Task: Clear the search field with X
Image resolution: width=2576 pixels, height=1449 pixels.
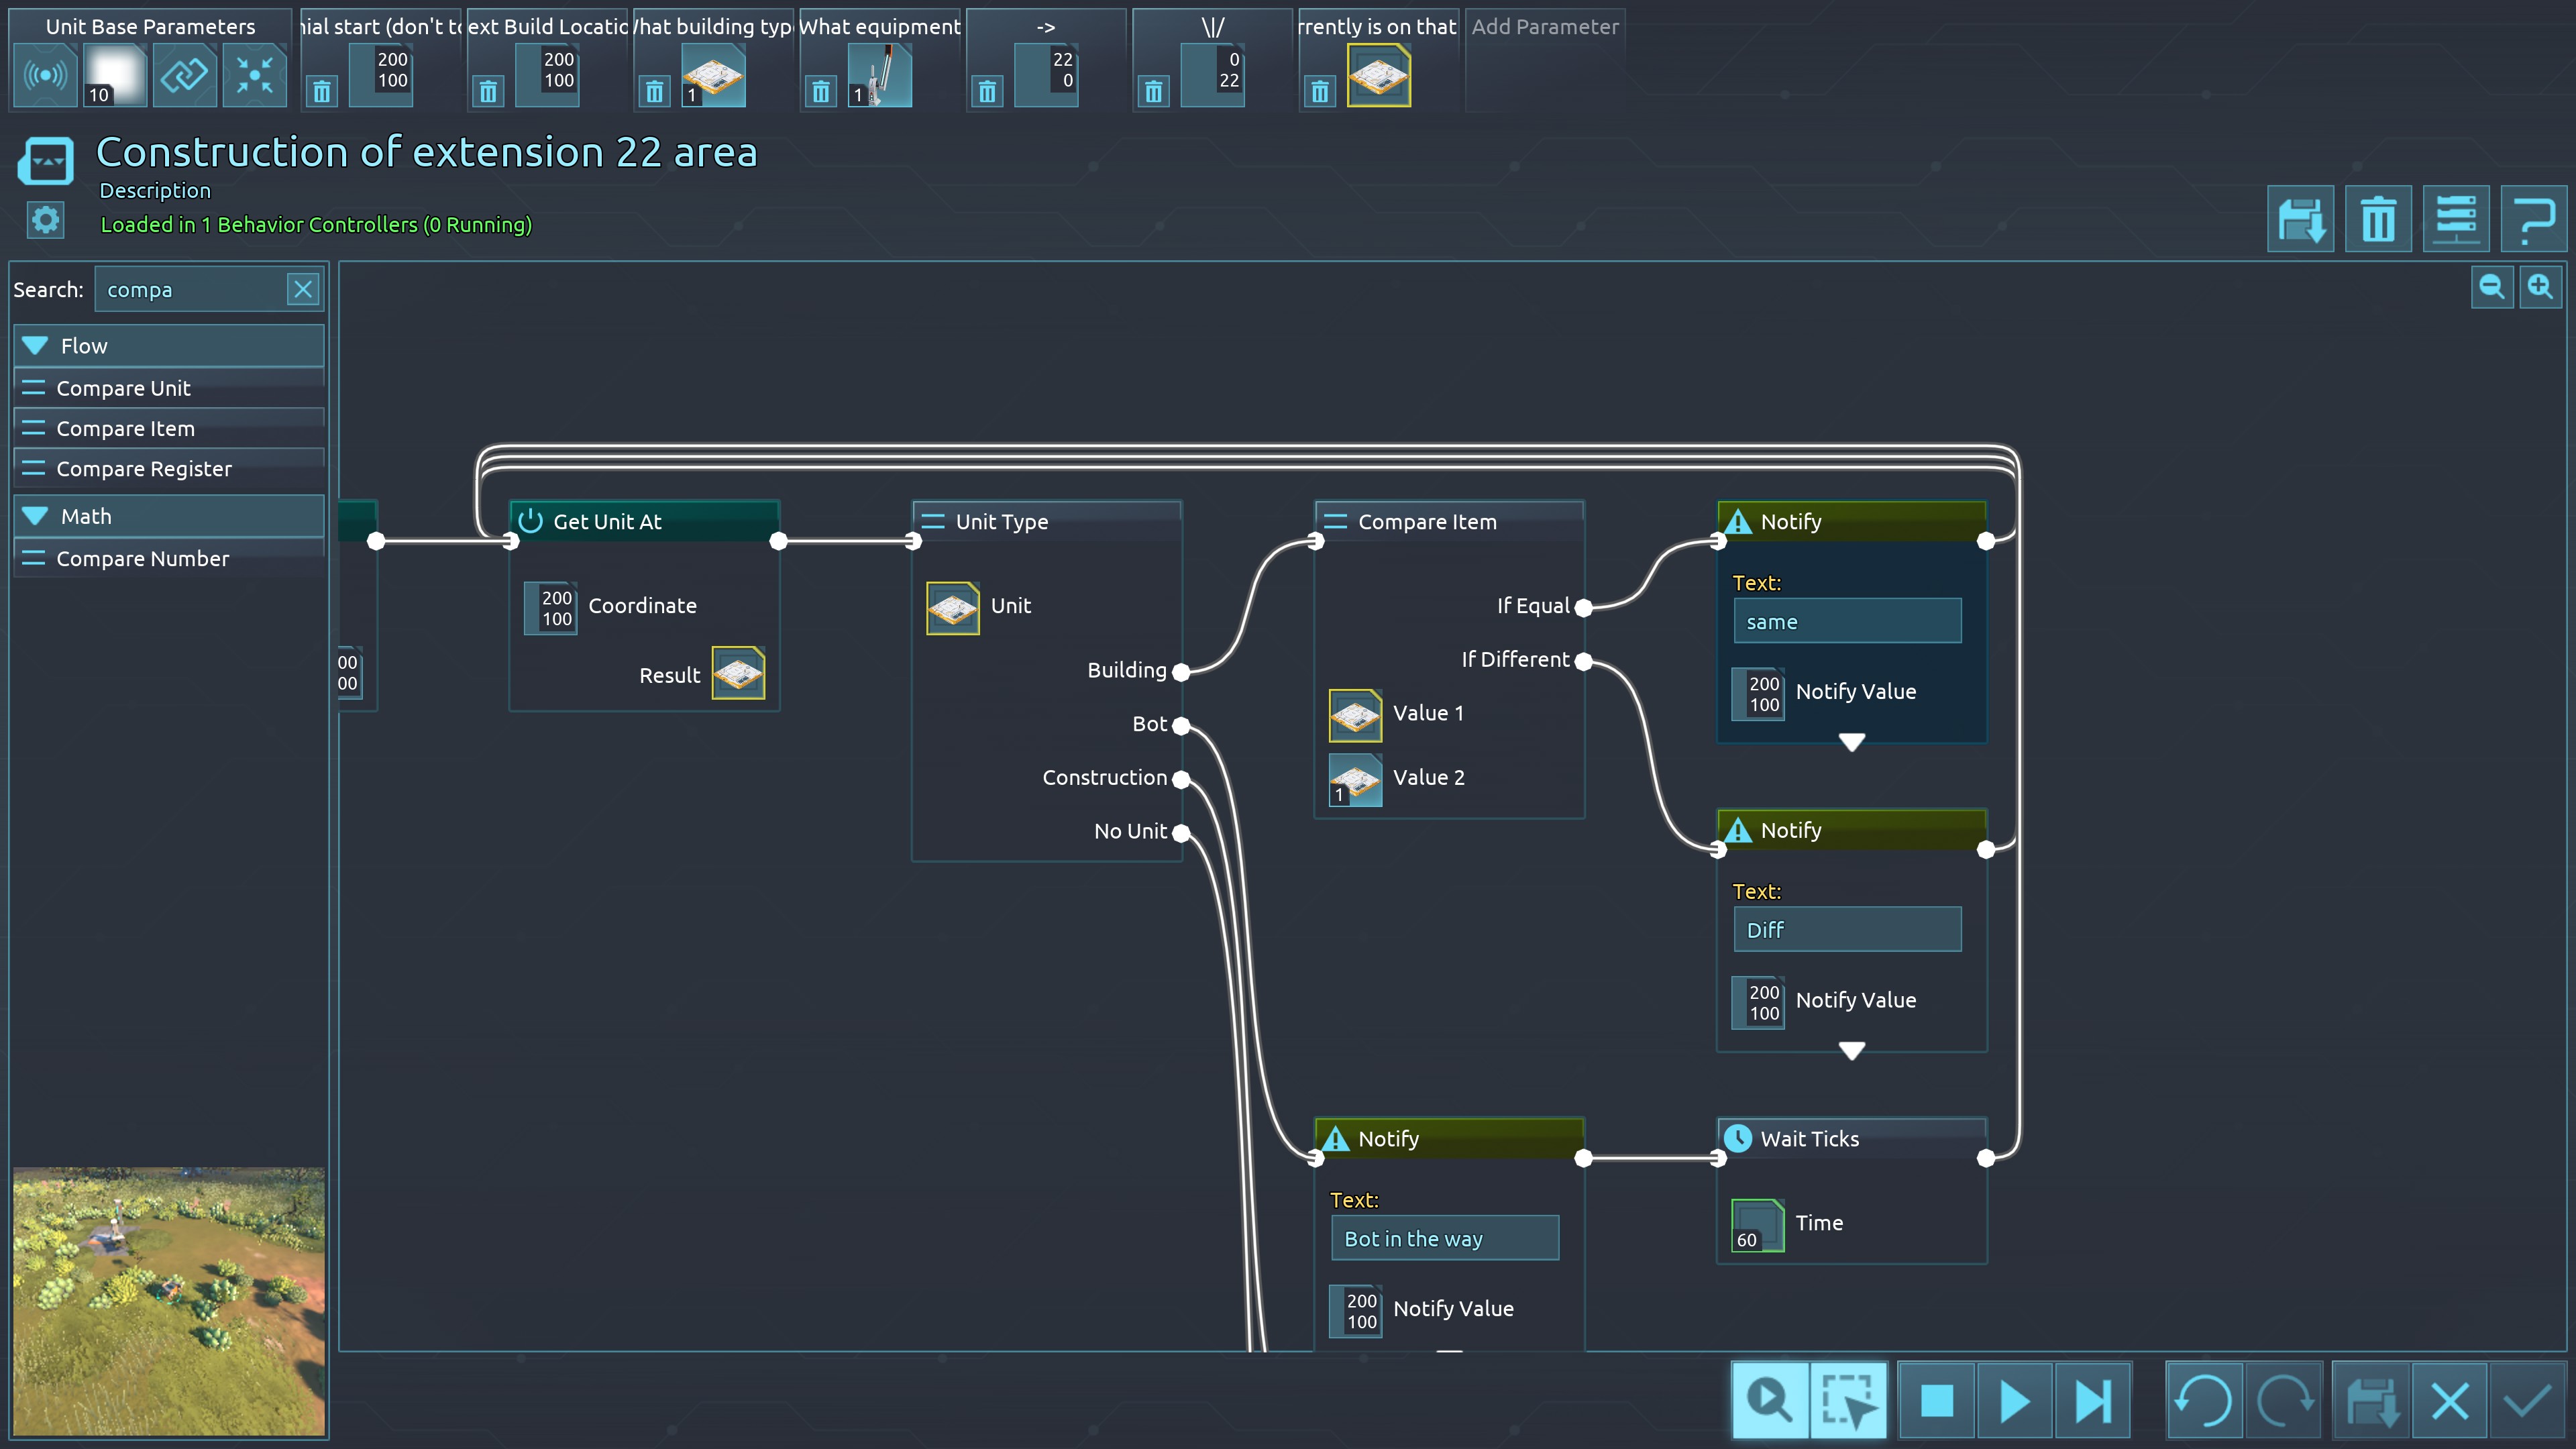Action: [x=303, y=290]
